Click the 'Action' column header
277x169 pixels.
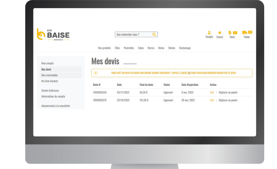(213, 85)
